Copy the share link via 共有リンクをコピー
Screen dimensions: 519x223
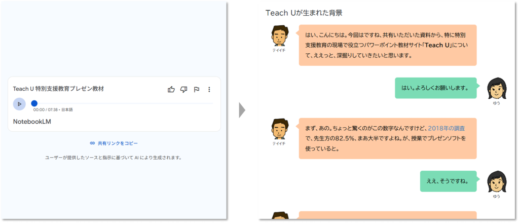(114, 143)
